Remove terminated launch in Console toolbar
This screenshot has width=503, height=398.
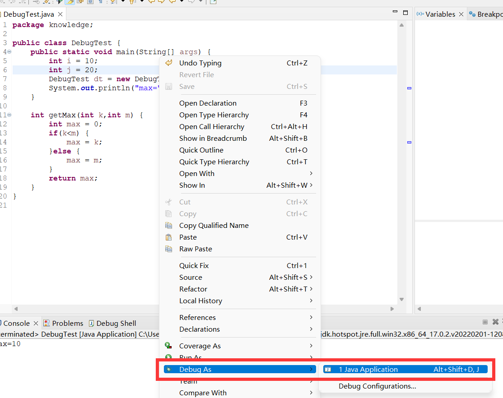coord(496,322)
